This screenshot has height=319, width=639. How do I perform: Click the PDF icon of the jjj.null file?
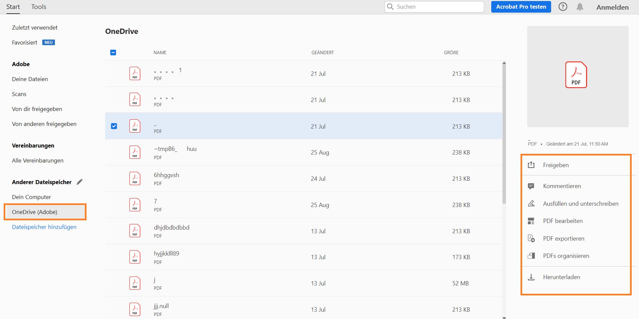[x=135, y=309]
